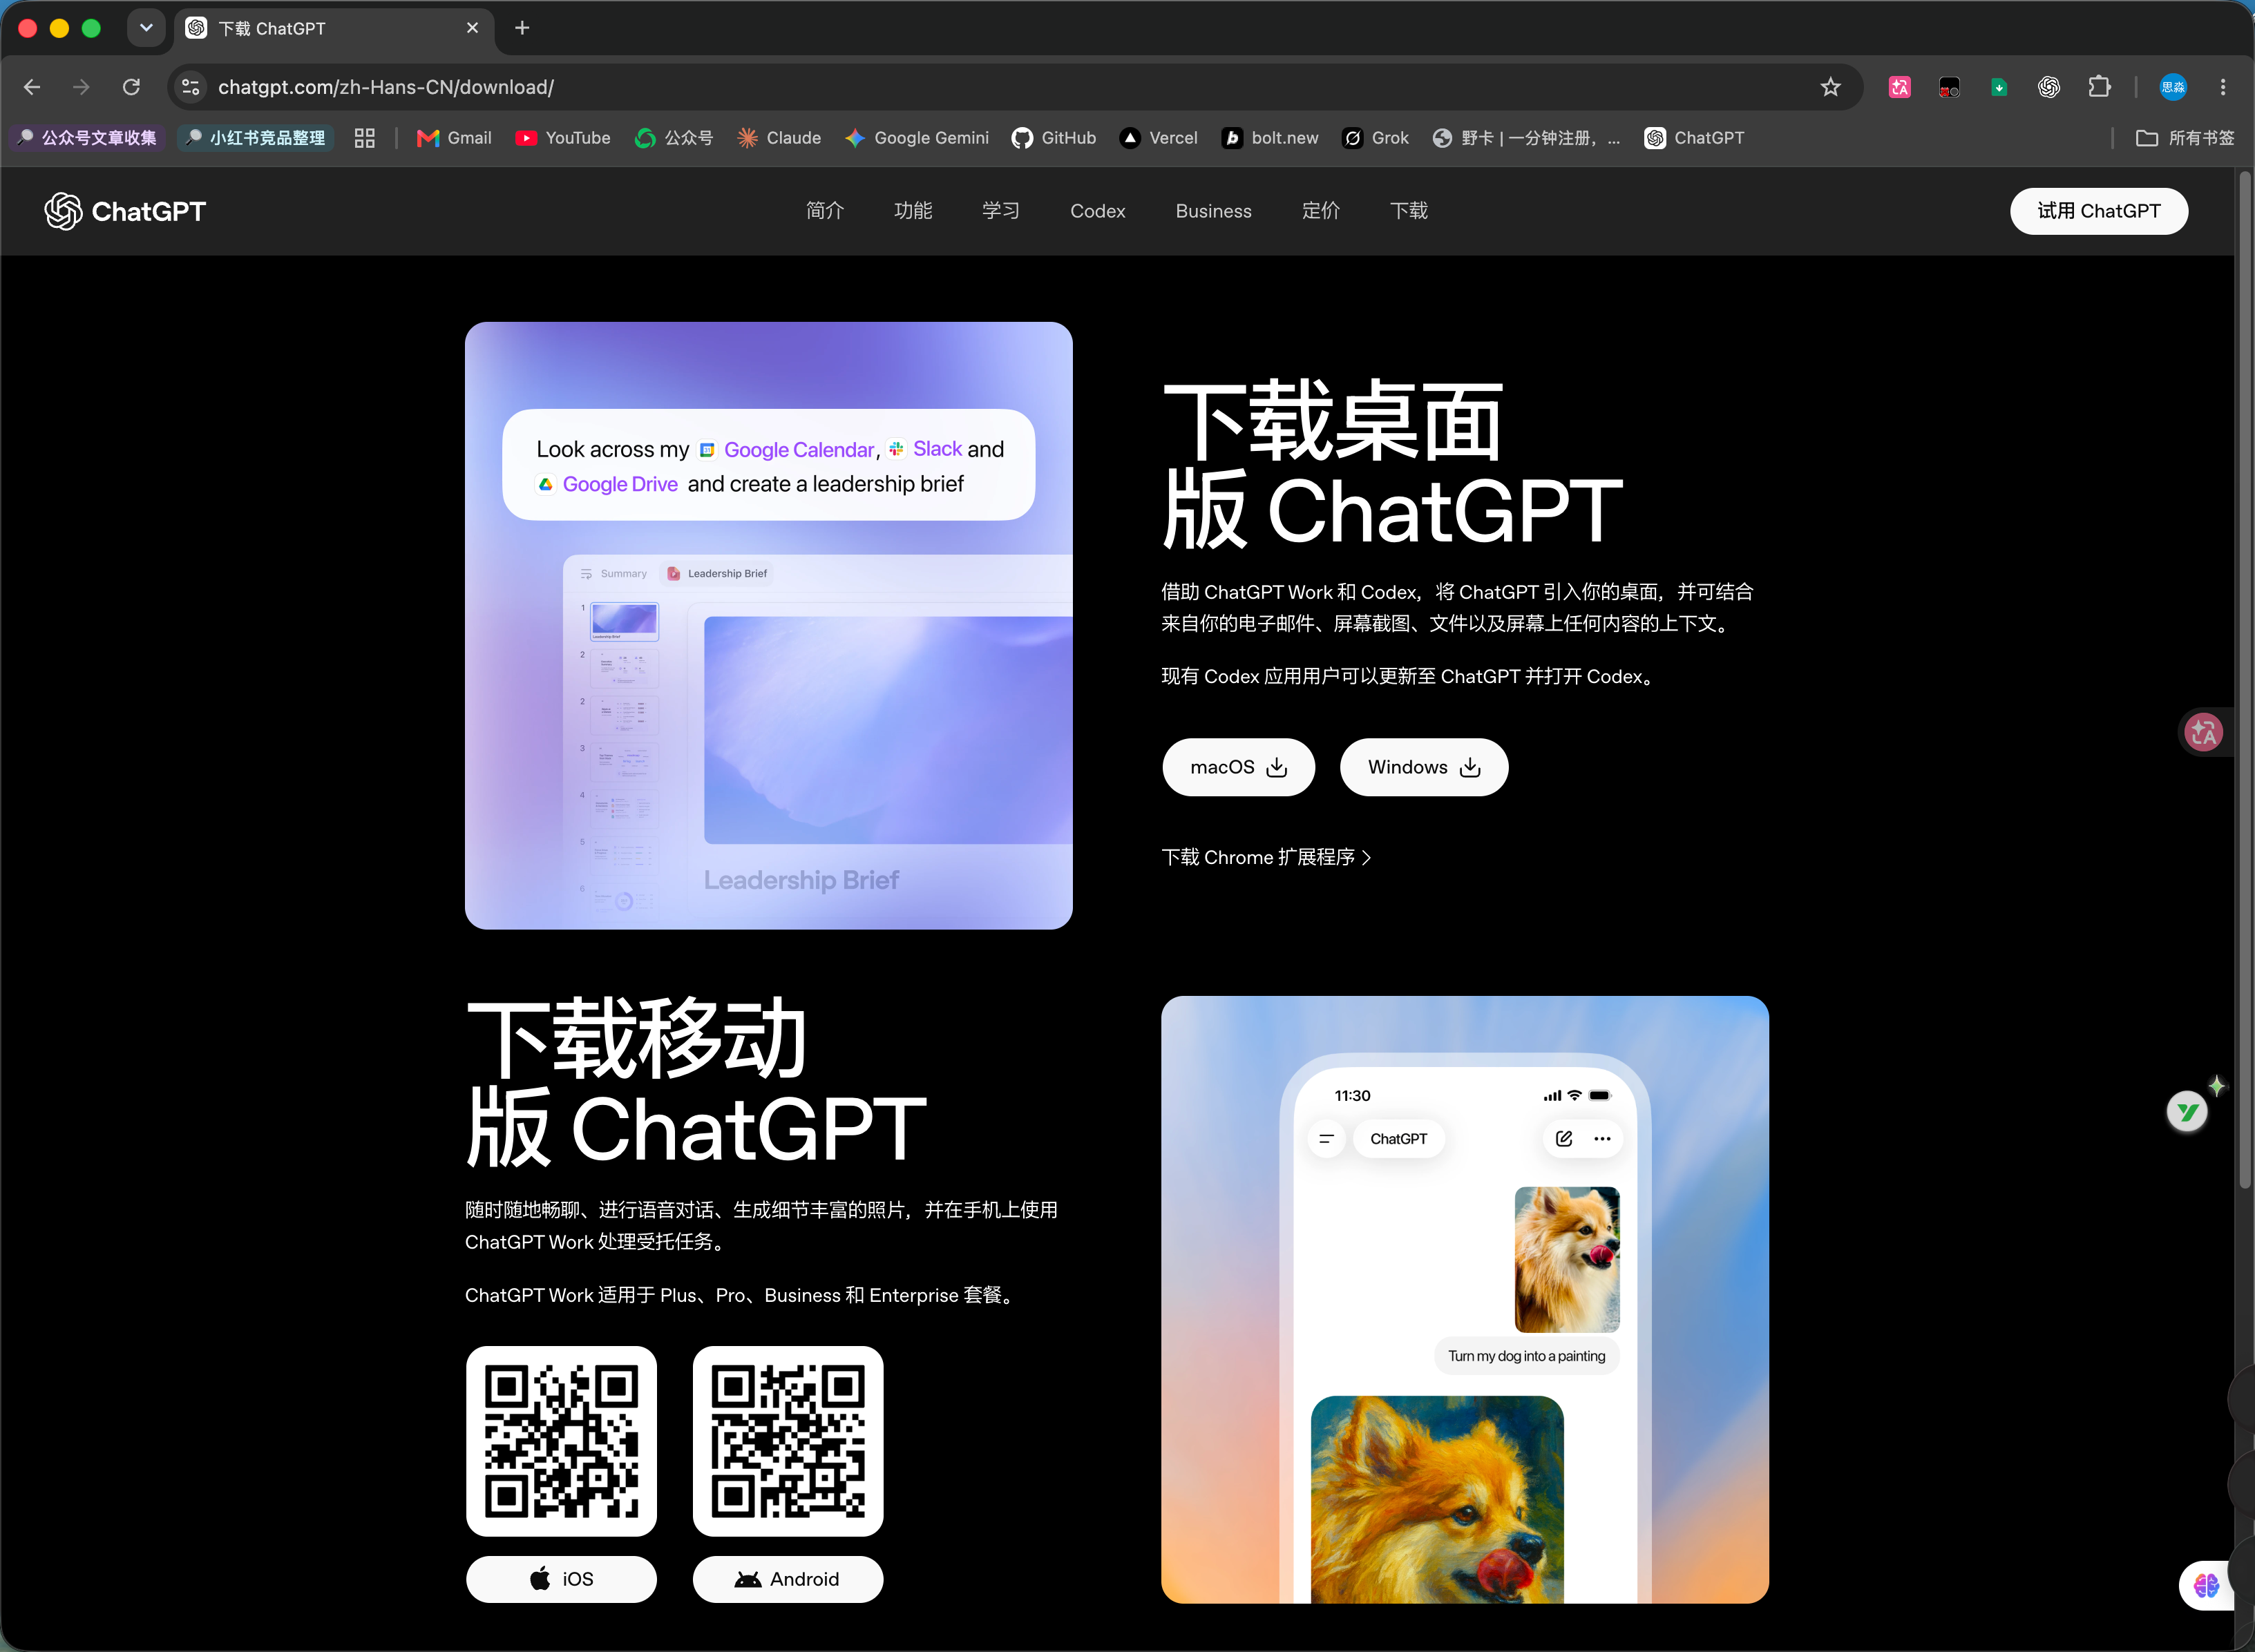Image resolution: width=2255 pixels, height=1652 pixels.
Task: Open the 所有书签 bookmarks folder
Action: point(2184,138)
